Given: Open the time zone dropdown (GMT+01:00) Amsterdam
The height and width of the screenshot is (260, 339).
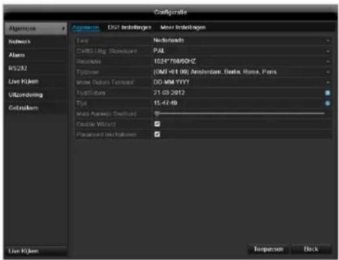Looking at the screenshot, I should coord(241,72).
